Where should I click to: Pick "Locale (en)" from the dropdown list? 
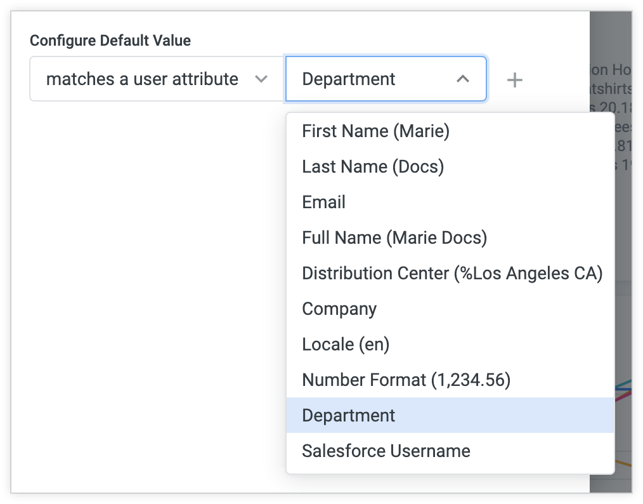[346, 344]
